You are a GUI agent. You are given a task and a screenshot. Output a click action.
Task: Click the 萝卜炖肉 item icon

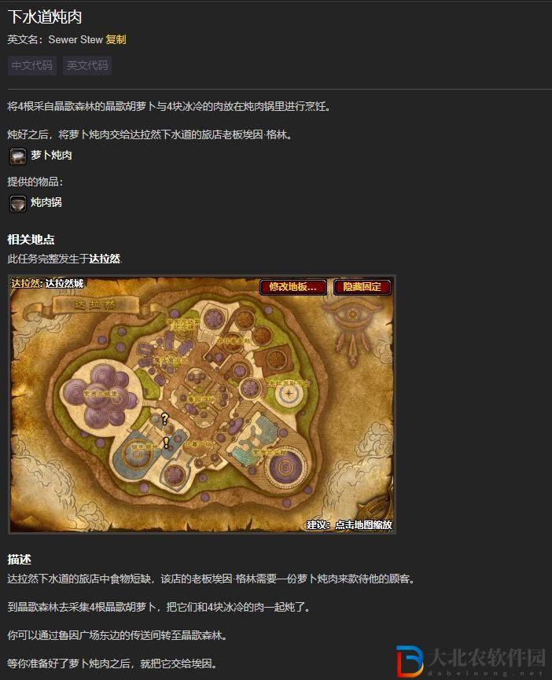[x=18, y=156]
